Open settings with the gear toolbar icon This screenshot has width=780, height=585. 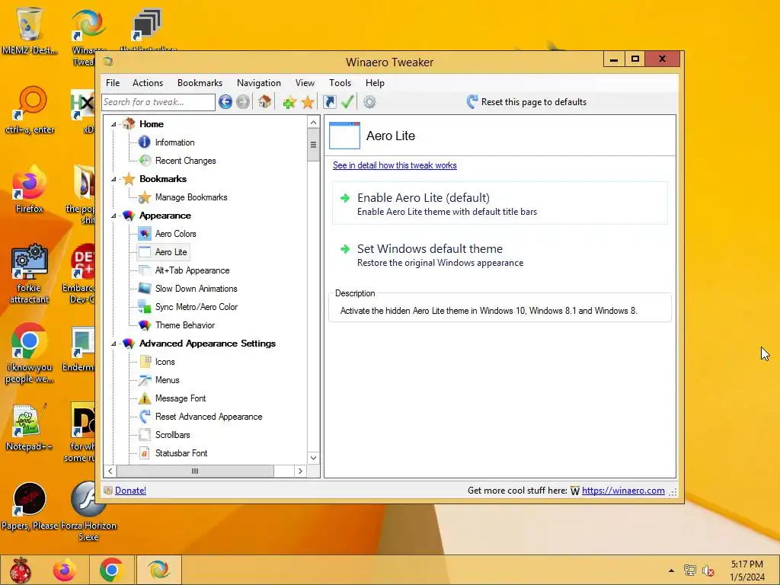click(x=369, y=102)
